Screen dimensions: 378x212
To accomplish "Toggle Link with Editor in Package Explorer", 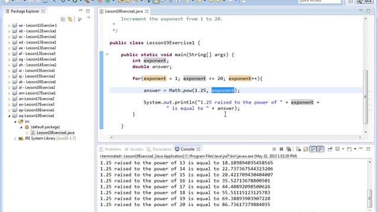I will 70,19.
